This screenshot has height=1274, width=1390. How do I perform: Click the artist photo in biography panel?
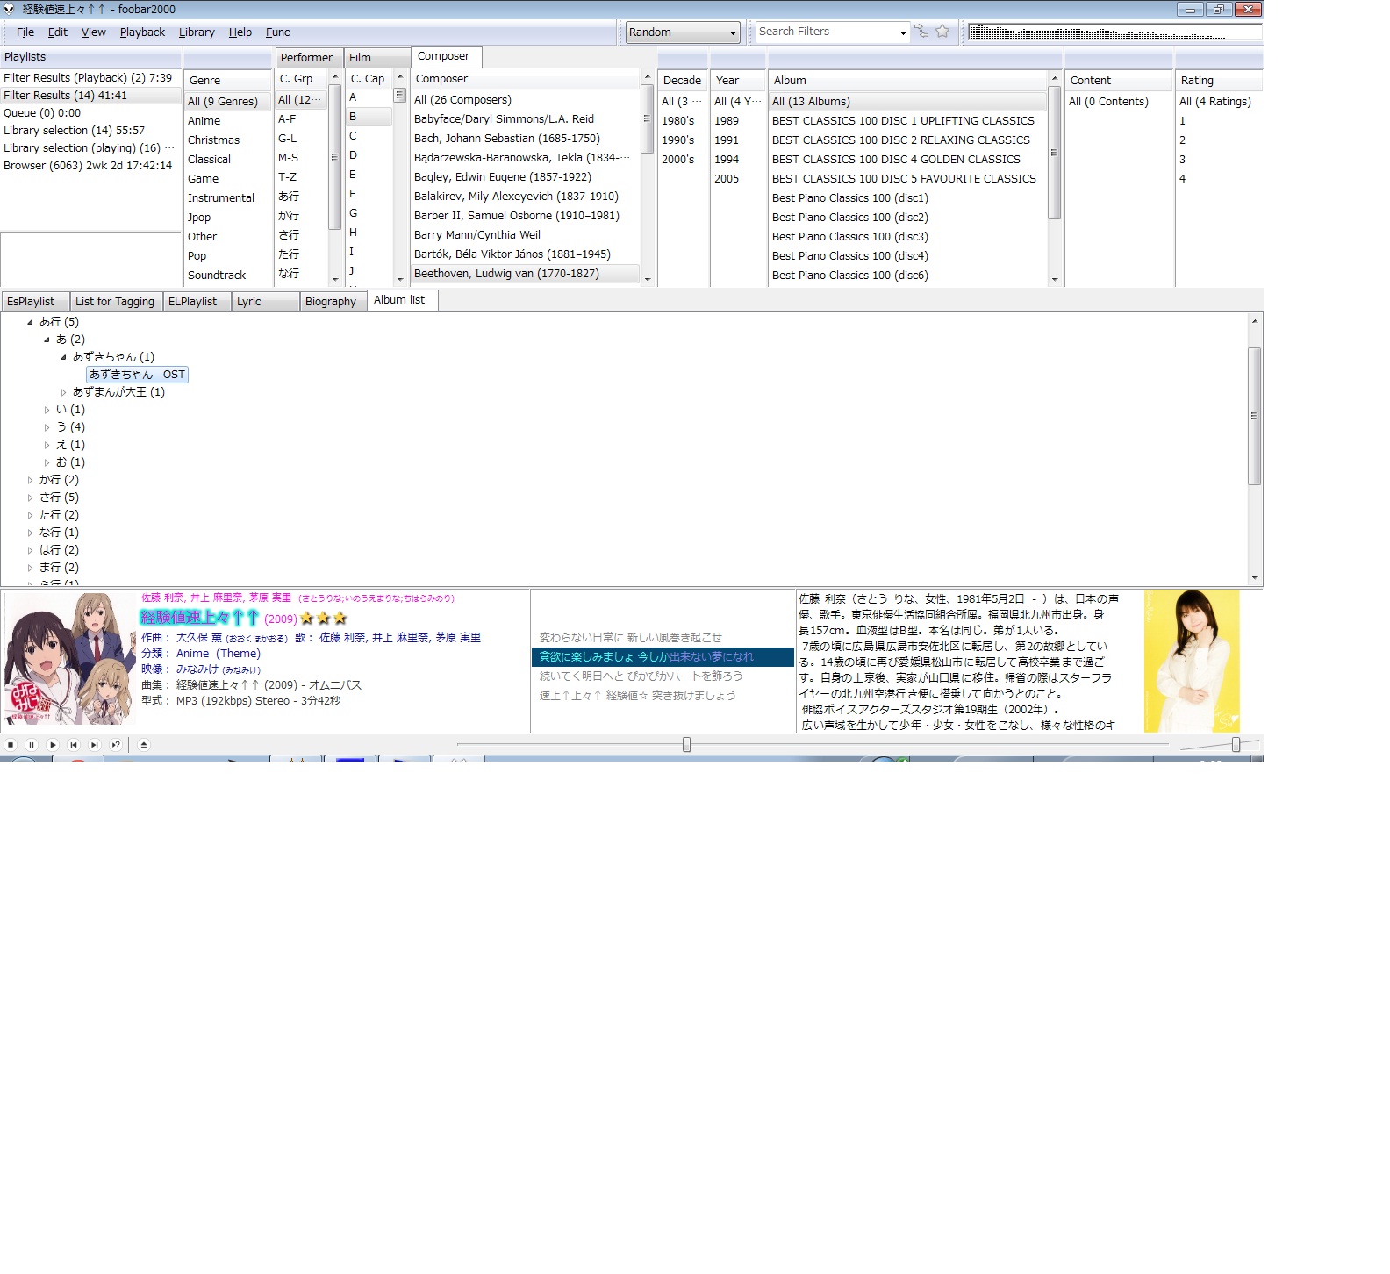click(x=1192, y=661)
